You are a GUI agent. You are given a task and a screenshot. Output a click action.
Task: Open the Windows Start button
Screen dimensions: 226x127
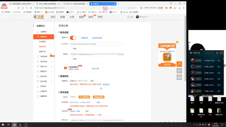tap(3, 124)
